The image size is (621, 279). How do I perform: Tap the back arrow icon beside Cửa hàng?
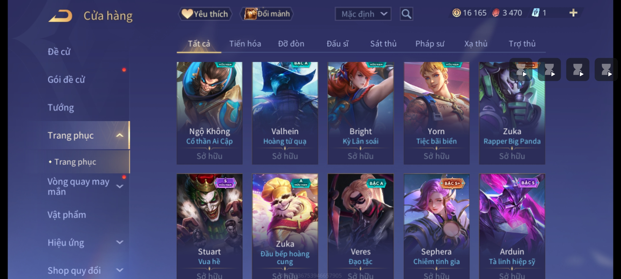60,16
